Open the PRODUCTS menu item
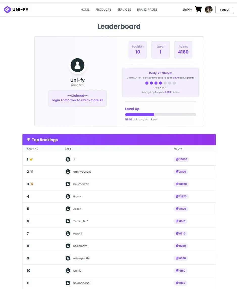This screenshot has width=237, height=289. pos(103,10)
